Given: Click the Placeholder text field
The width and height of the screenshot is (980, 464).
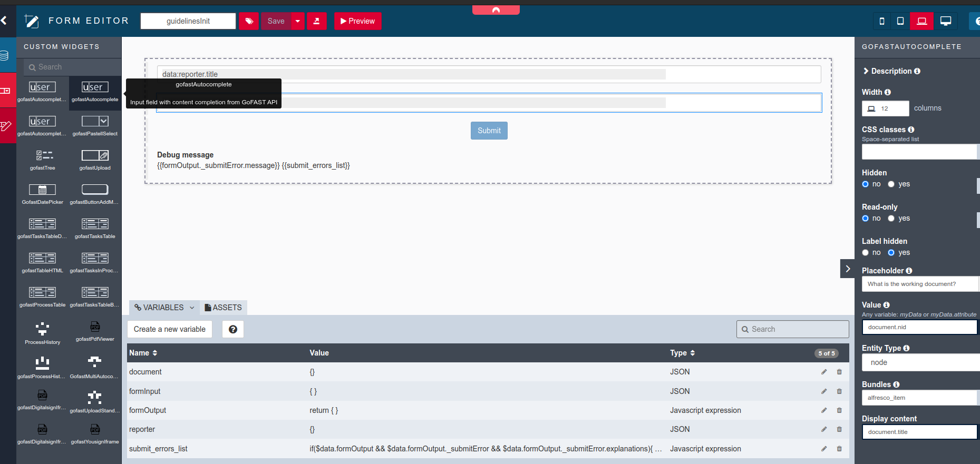Looking at the screenshot, I should click(x=920, y=284).
